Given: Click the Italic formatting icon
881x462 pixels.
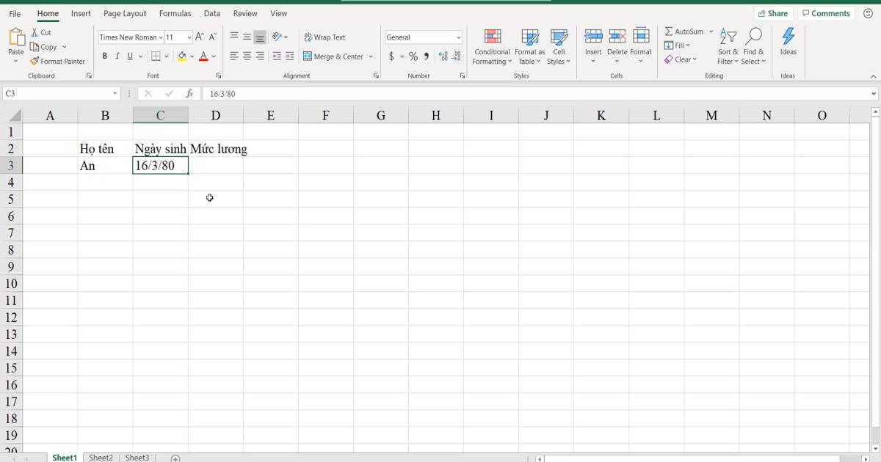Looking at the screenshot, I should [x=117, y=56].
